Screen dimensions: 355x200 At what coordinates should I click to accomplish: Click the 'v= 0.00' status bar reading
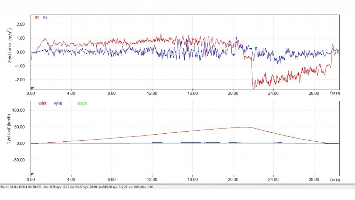pyautogui.click(x=135, y=187)
